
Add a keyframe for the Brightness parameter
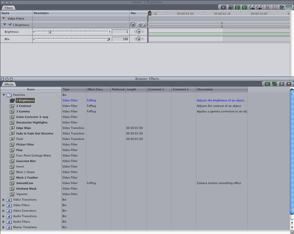click(139, 32)
